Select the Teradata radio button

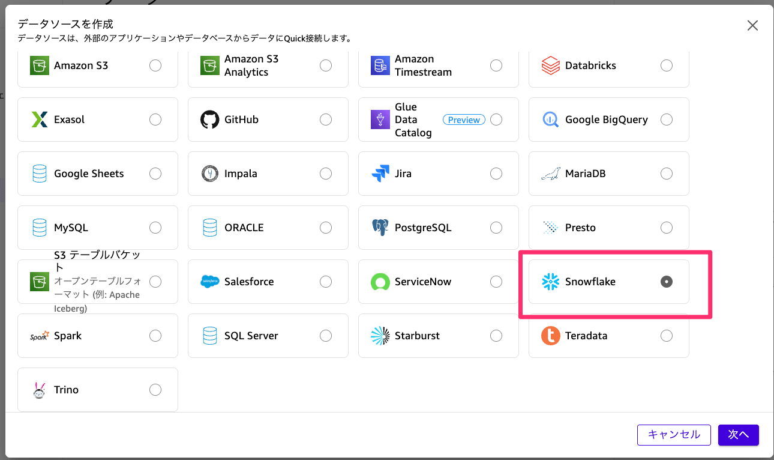coord(667,336)
